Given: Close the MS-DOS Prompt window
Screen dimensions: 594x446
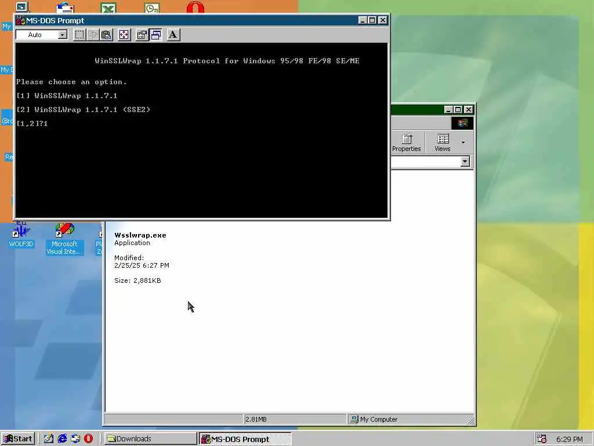Looking at the screenshot, I should tap(383, 20).
